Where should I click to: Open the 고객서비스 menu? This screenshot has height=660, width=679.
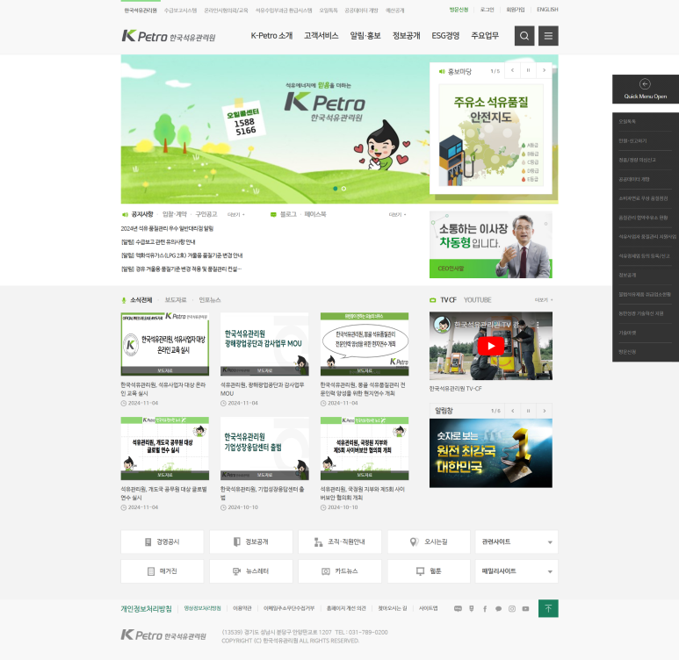click(321, 36)
